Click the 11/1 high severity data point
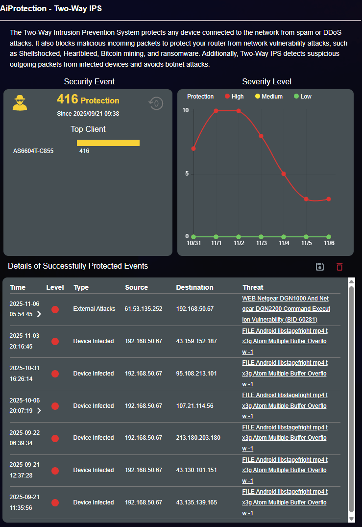Image resolution: width=362 pixels, height=527 pixels. coord(216,111)
